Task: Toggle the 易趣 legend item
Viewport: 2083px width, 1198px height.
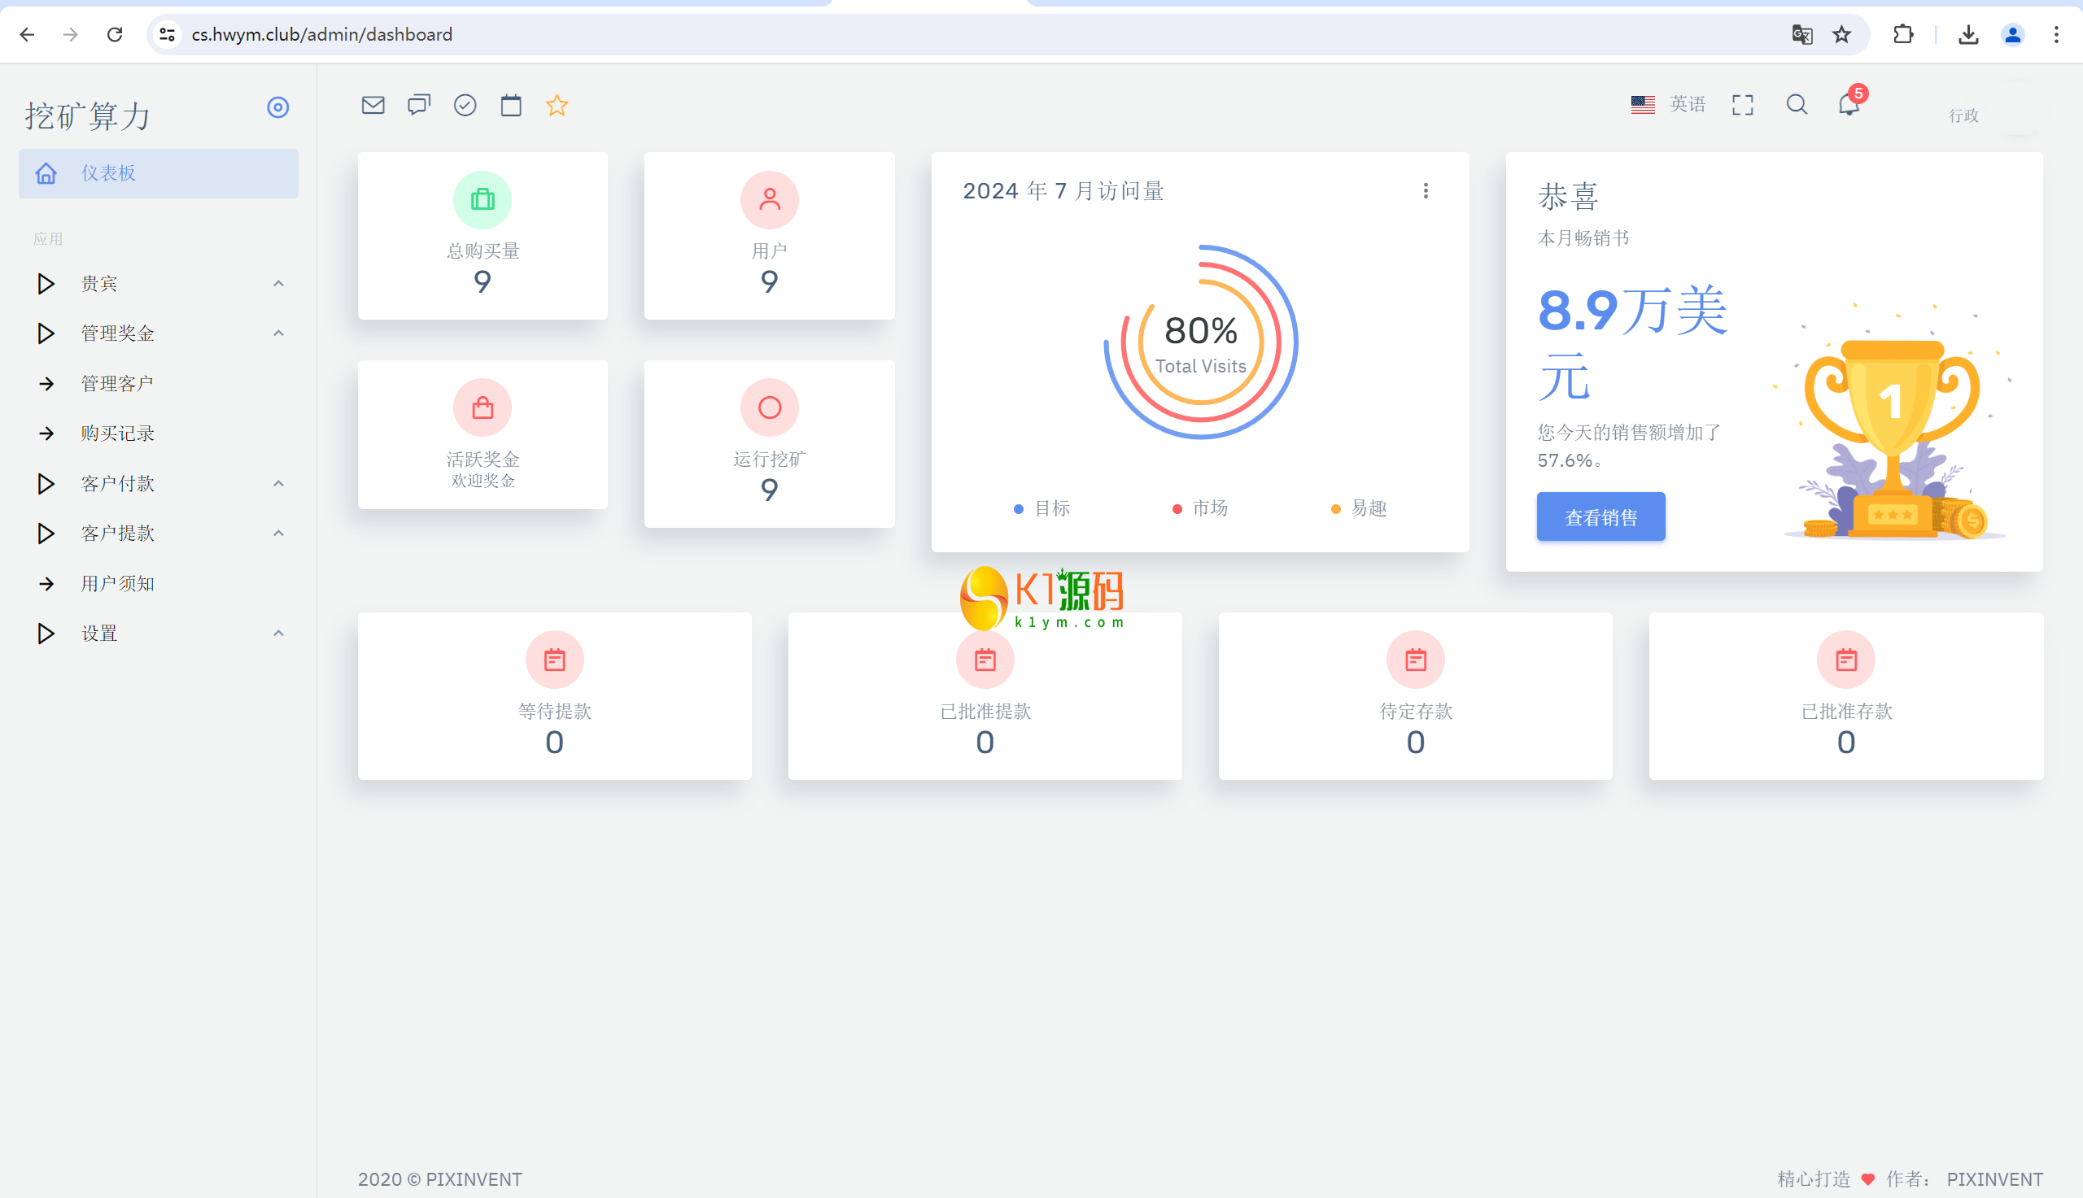Action: tap(1359, 508)
